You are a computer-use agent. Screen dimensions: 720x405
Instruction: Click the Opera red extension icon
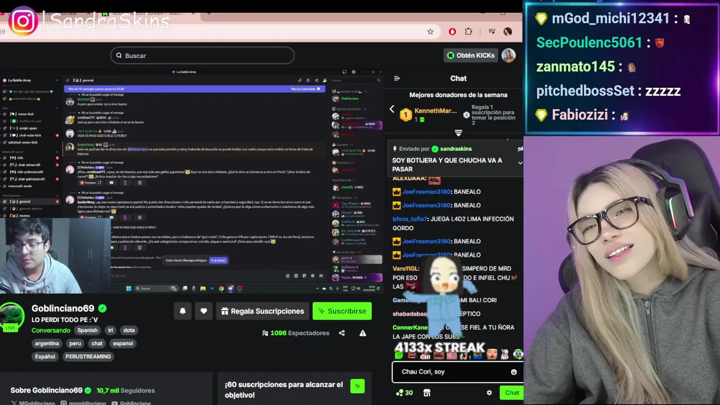pyautogui.click(x=452, y=31)
